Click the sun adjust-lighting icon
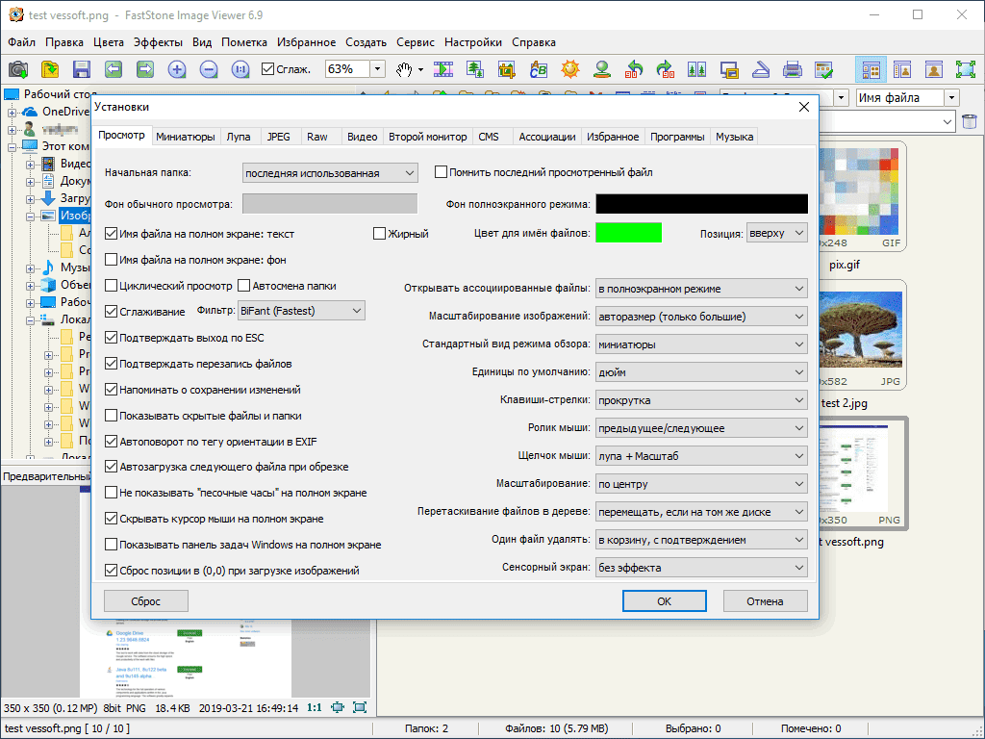This screenshot has width=985, height=739. point(570,69)
